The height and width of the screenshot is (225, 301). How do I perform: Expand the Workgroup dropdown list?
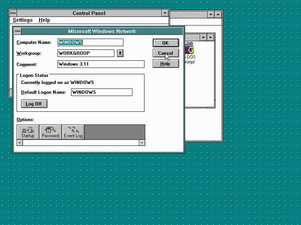(x=120, y=53)
